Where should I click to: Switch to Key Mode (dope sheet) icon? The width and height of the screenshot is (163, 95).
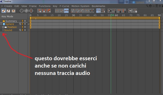coord(4,11)
